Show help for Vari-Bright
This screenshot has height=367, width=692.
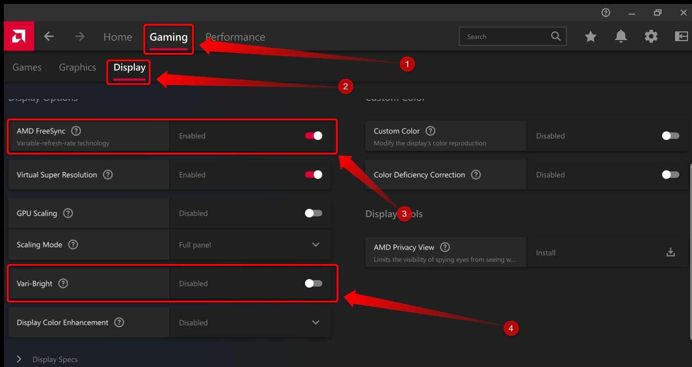(x=63, y=284)
